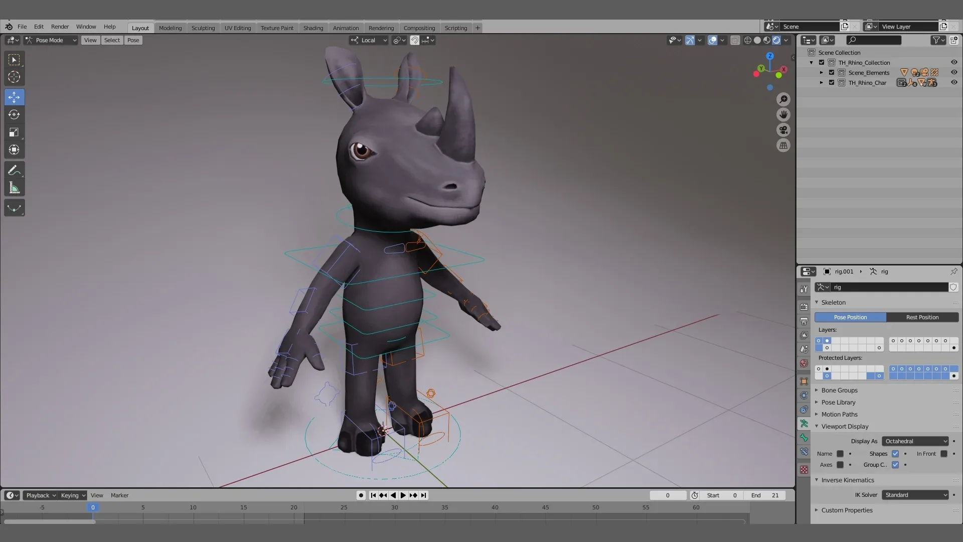
Task: Choose the Rotate tool
Action: [14, 114]
